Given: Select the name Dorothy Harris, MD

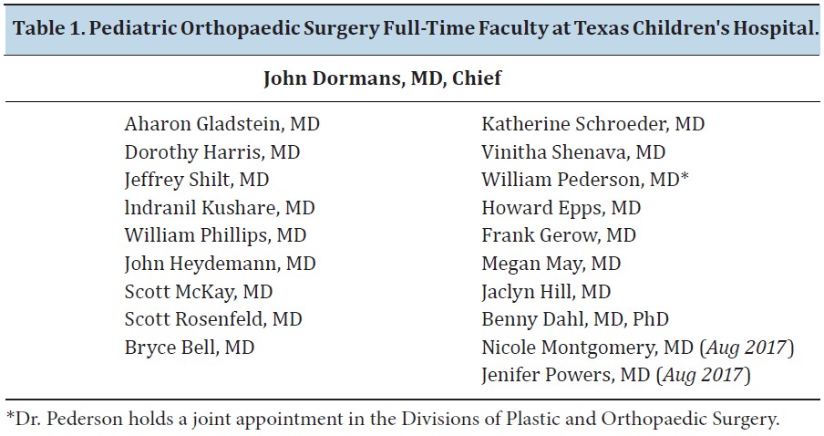Looking at the screenshot, I should tap(212, 152).
